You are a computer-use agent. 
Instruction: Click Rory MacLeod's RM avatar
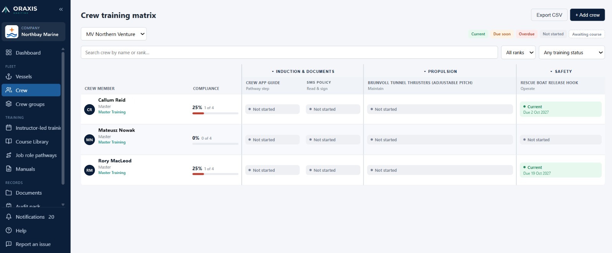coord(90,170)
